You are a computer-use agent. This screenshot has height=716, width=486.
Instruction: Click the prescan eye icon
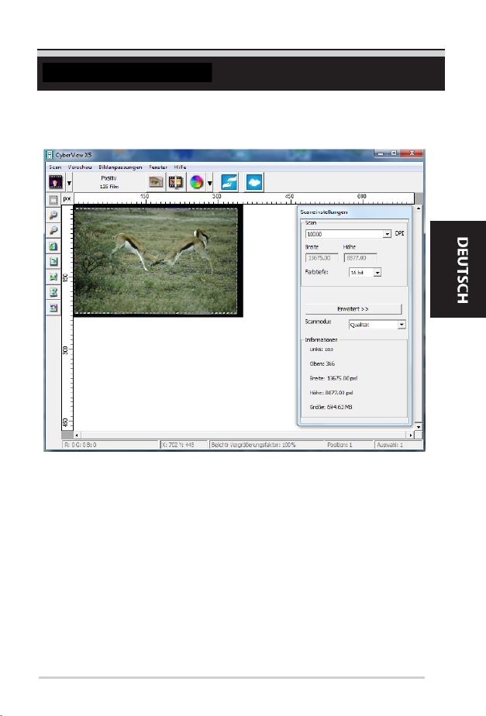pos(155,182)
